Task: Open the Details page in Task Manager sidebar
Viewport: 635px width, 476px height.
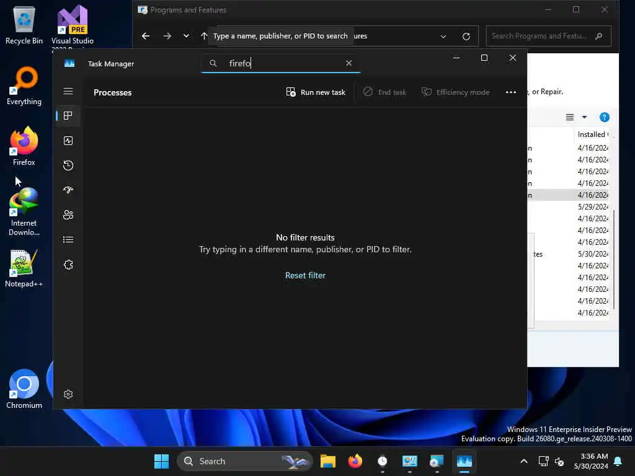Action: click(x=68, y=240)
